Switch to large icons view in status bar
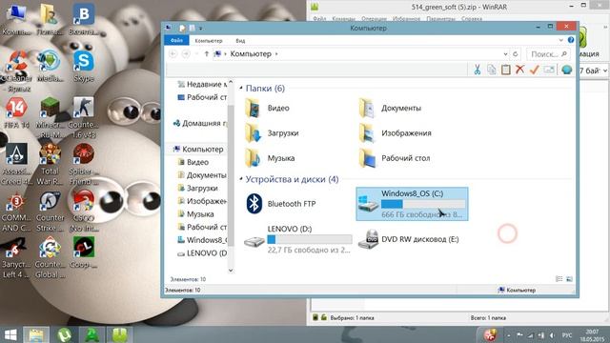 tap(569, 279)
